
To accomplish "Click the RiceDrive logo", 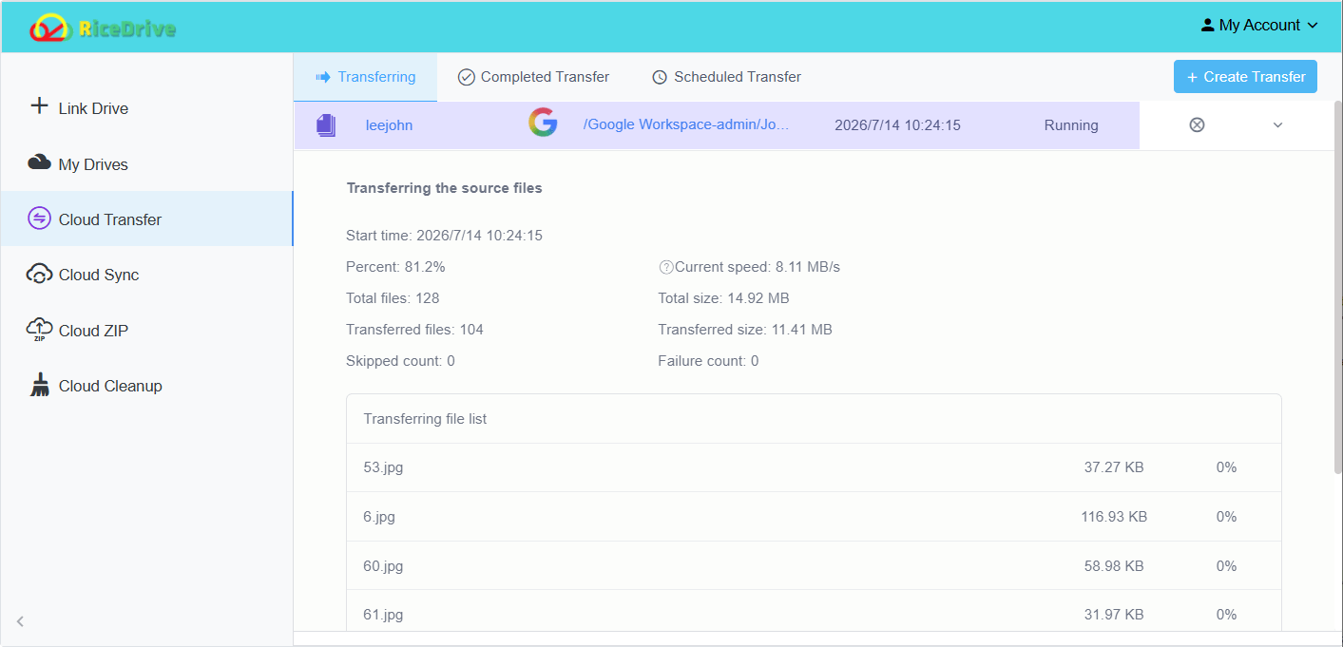I will [x=103, y=28].
